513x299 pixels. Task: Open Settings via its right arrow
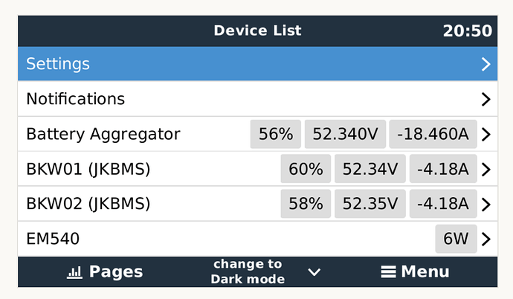[485, 64]
